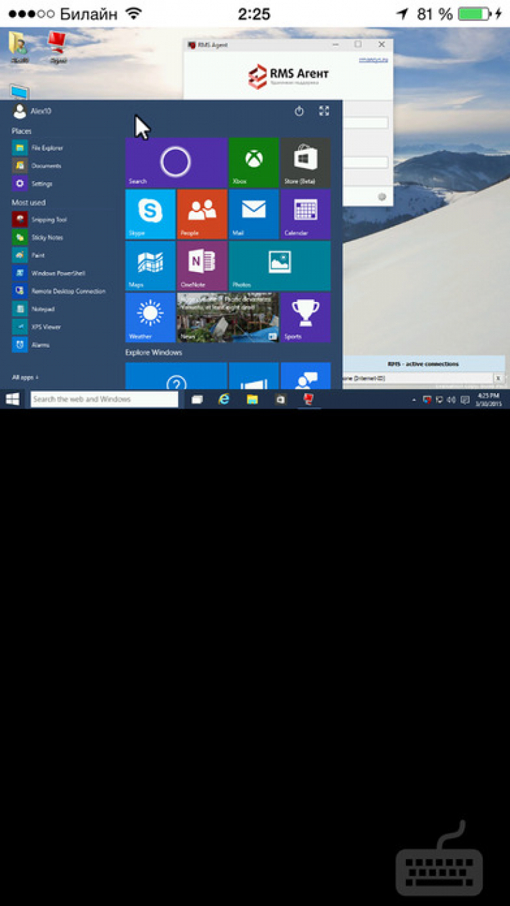Click the volume tray icon

[451, 400]
